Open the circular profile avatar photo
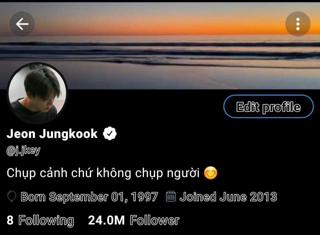Screen dimensions: 320x235 coord(37,93)
